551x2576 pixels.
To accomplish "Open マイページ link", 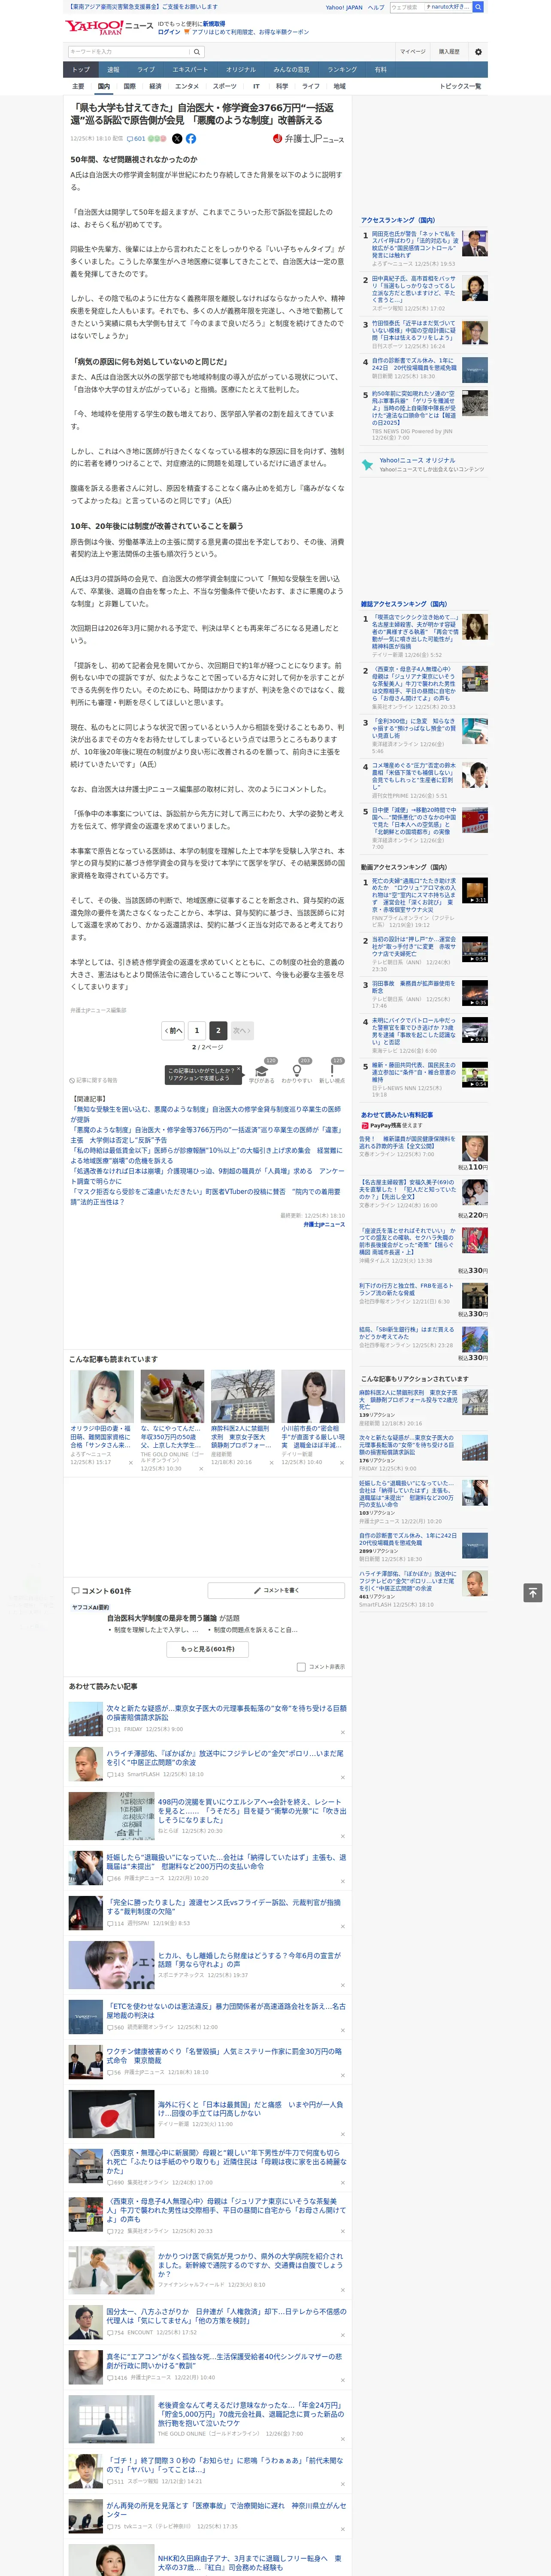I will [x=412, y=52].
